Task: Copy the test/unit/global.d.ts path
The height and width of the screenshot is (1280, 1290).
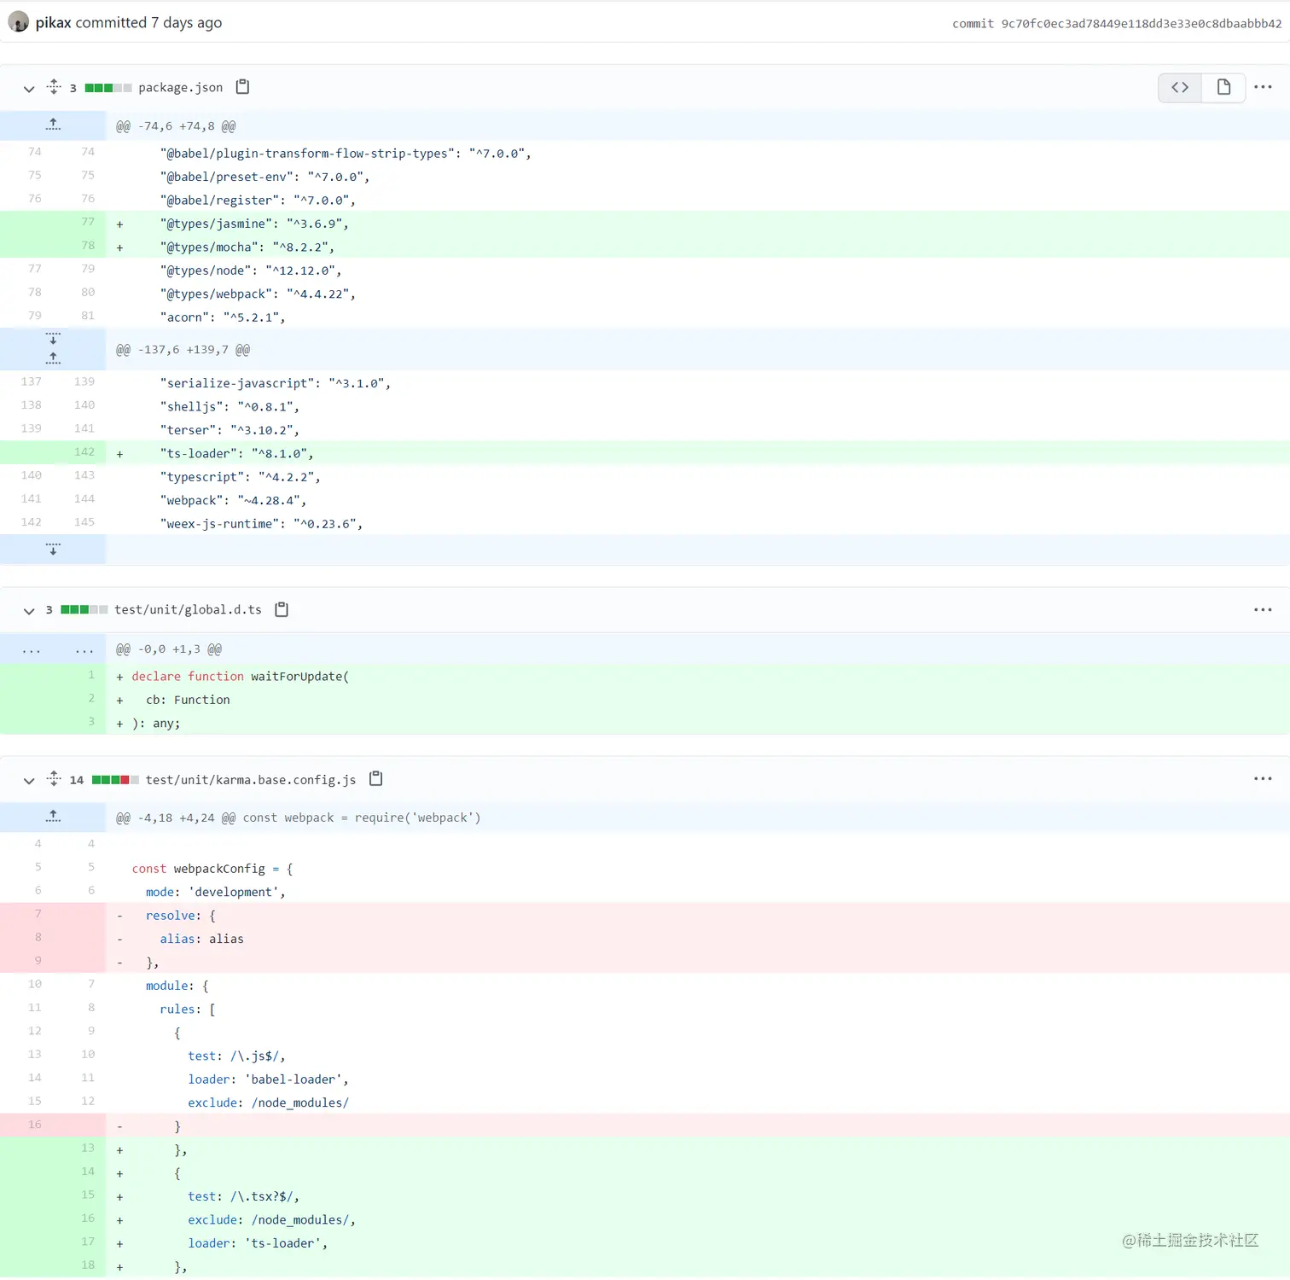Action: [x=282, y=609]
